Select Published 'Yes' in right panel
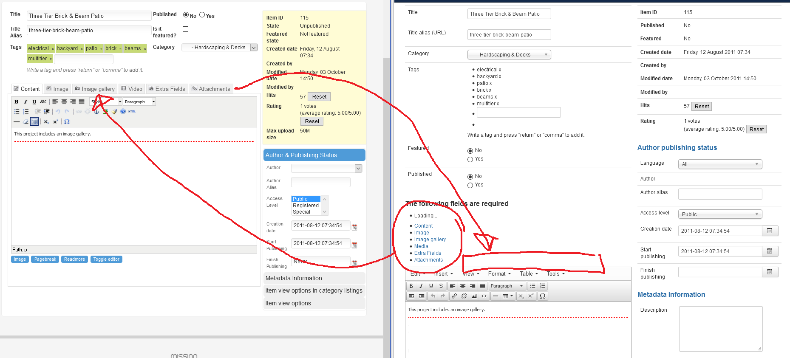 point(470,185)
